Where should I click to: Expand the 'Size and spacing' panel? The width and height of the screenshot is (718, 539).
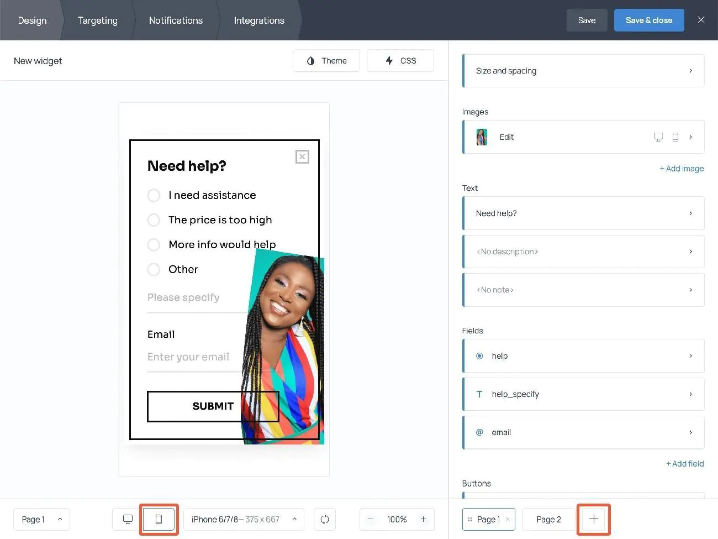[x=583, y=71]
